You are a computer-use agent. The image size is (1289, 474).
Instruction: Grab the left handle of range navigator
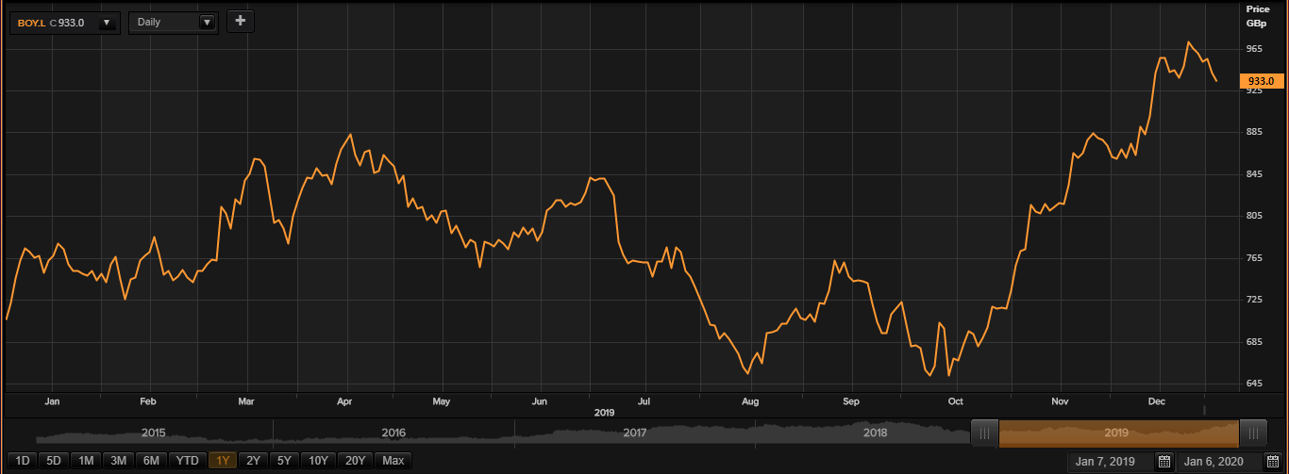pos(984,433)
